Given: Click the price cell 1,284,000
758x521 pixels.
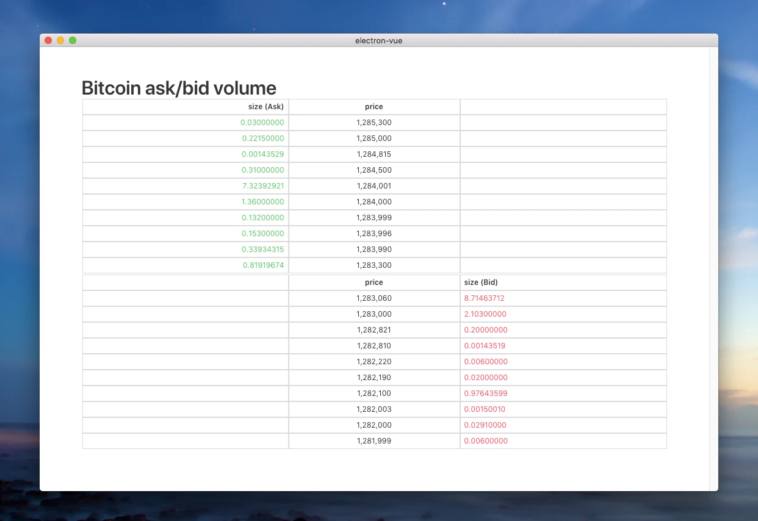Looking at the screenshot, I should coord(374,202).
